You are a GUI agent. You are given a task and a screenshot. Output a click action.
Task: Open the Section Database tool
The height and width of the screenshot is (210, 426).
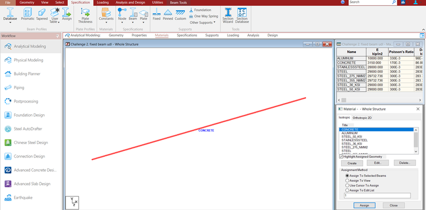242,15
